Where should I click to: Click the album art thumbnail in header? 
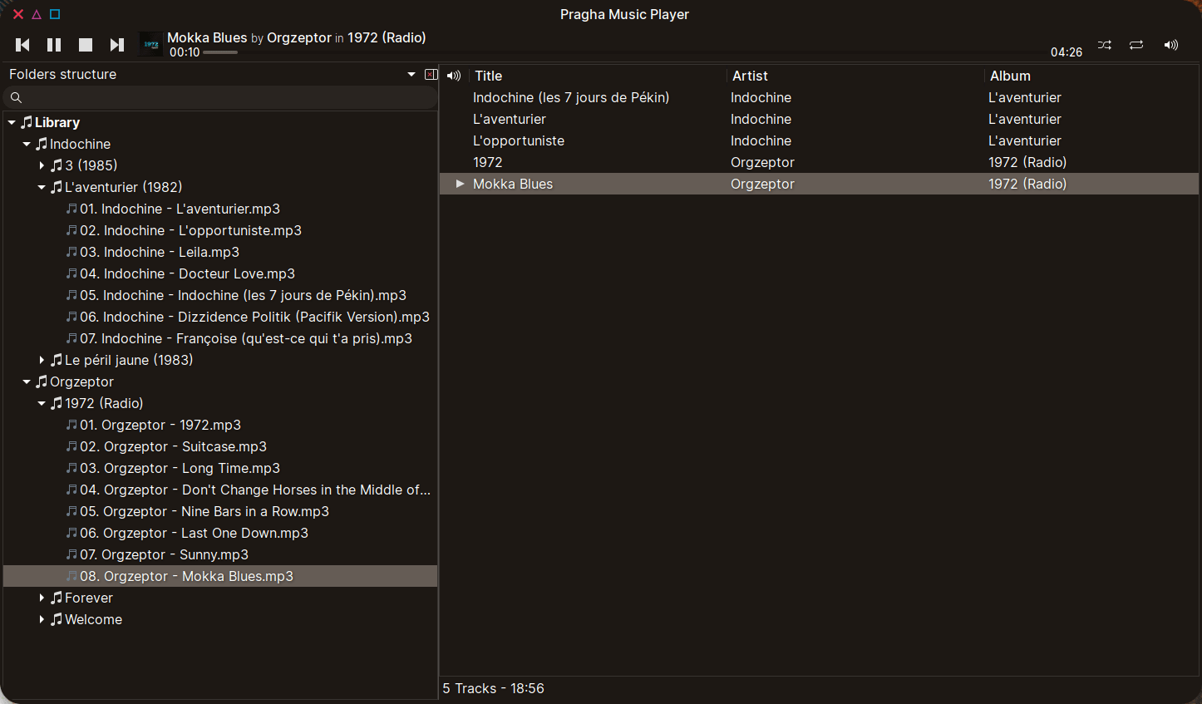tap(151, 45)
